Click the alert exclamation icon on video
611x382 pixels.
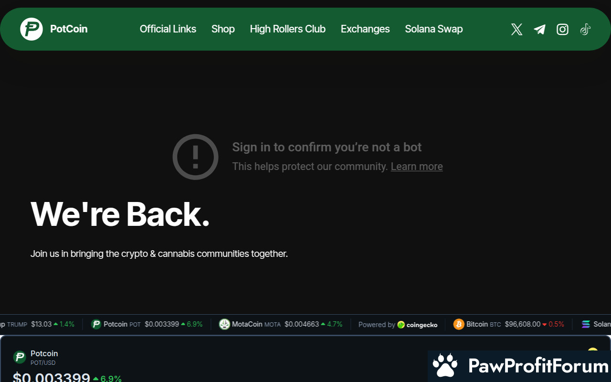(x=195, y=157)
